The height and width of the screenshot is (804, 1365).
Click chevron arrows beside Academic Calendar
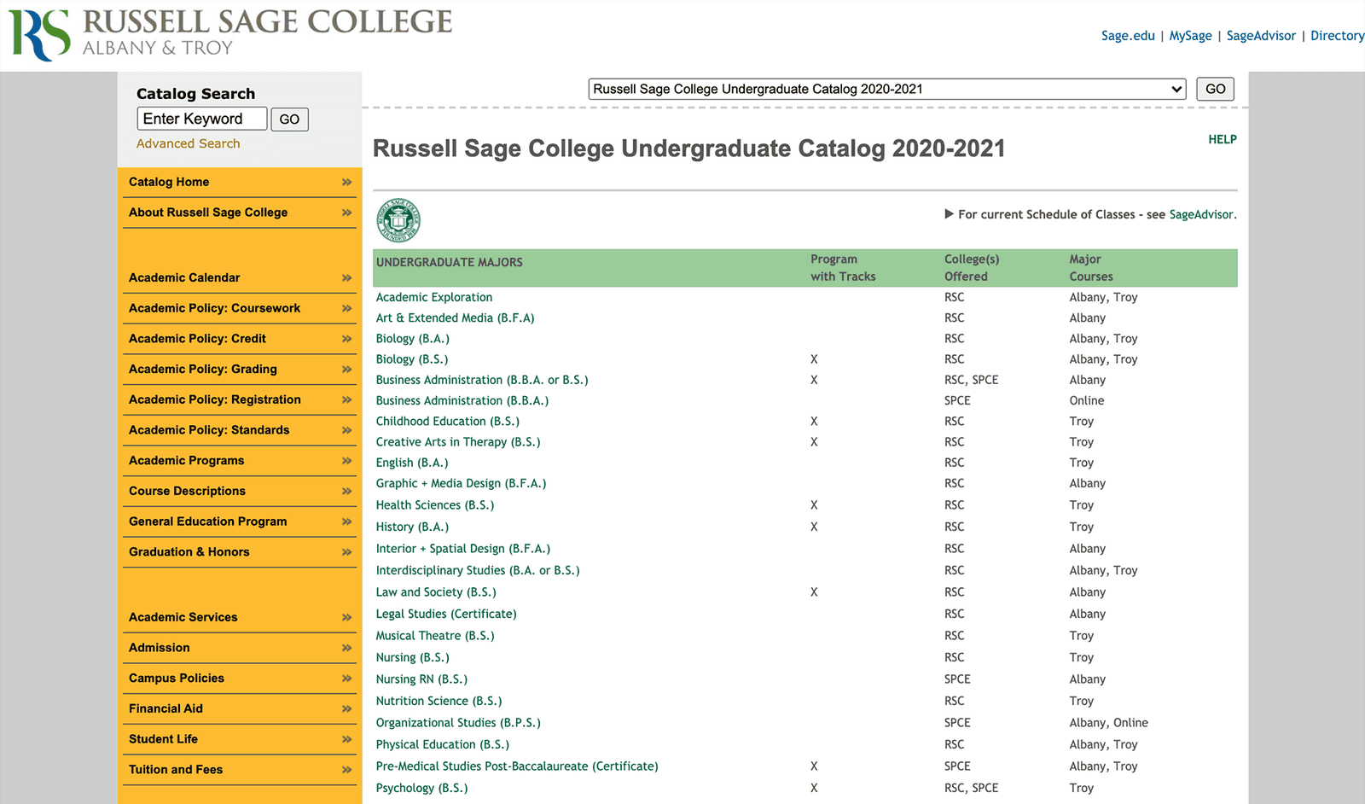346,277
